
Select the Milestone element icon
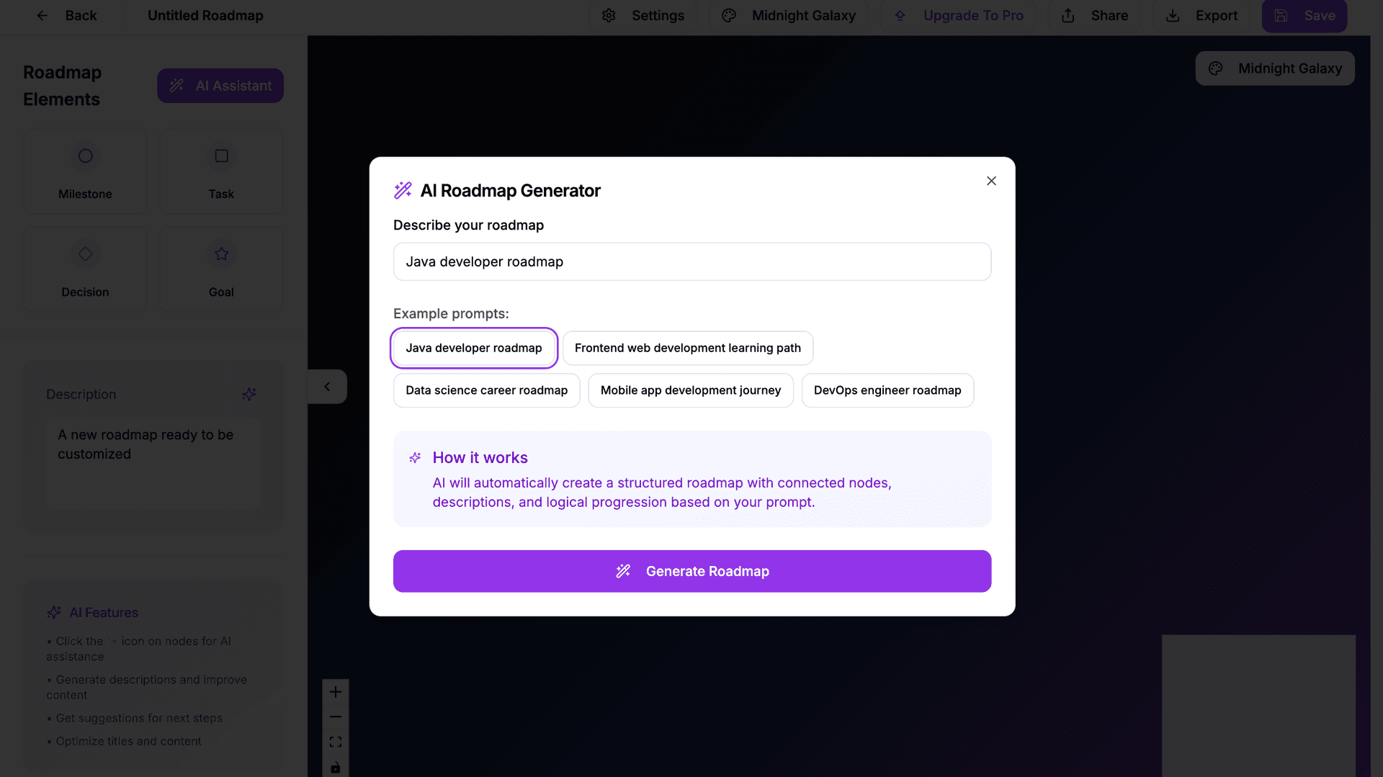(x=85, y=156)
